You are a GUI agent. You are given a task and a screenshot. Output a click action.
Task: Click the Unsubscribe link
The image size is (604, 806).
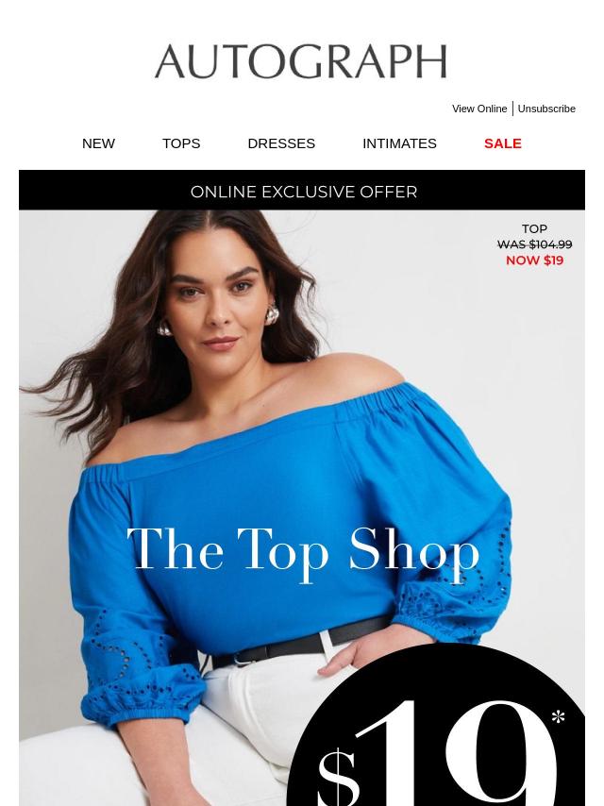click(546, 109)
